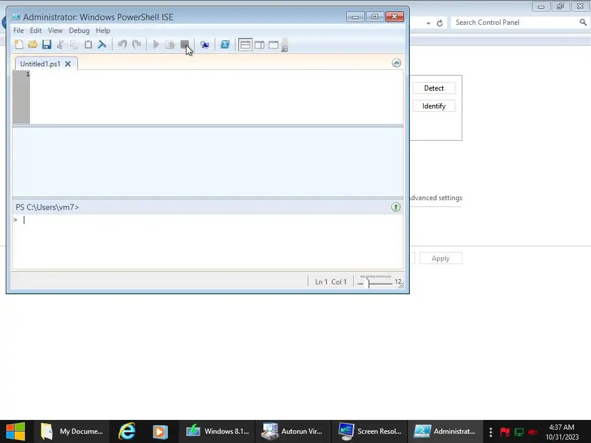Launch Internet Explorer from taskbar
Viewport: 591px width, 443px height.
tap(126, 431)
